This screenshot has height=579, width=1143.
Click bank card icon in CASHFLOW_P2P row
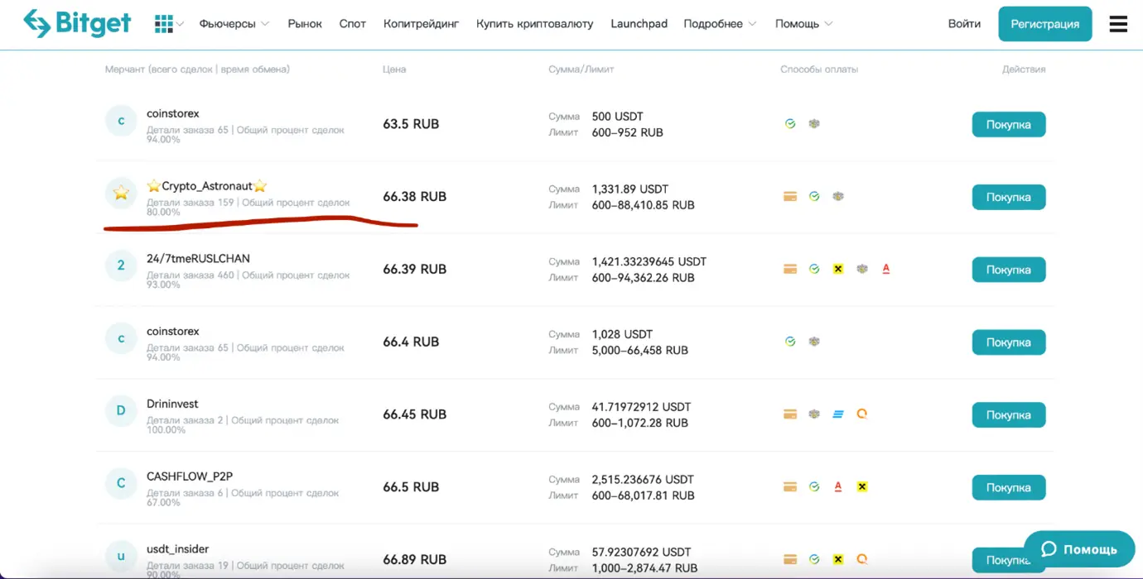790,487
